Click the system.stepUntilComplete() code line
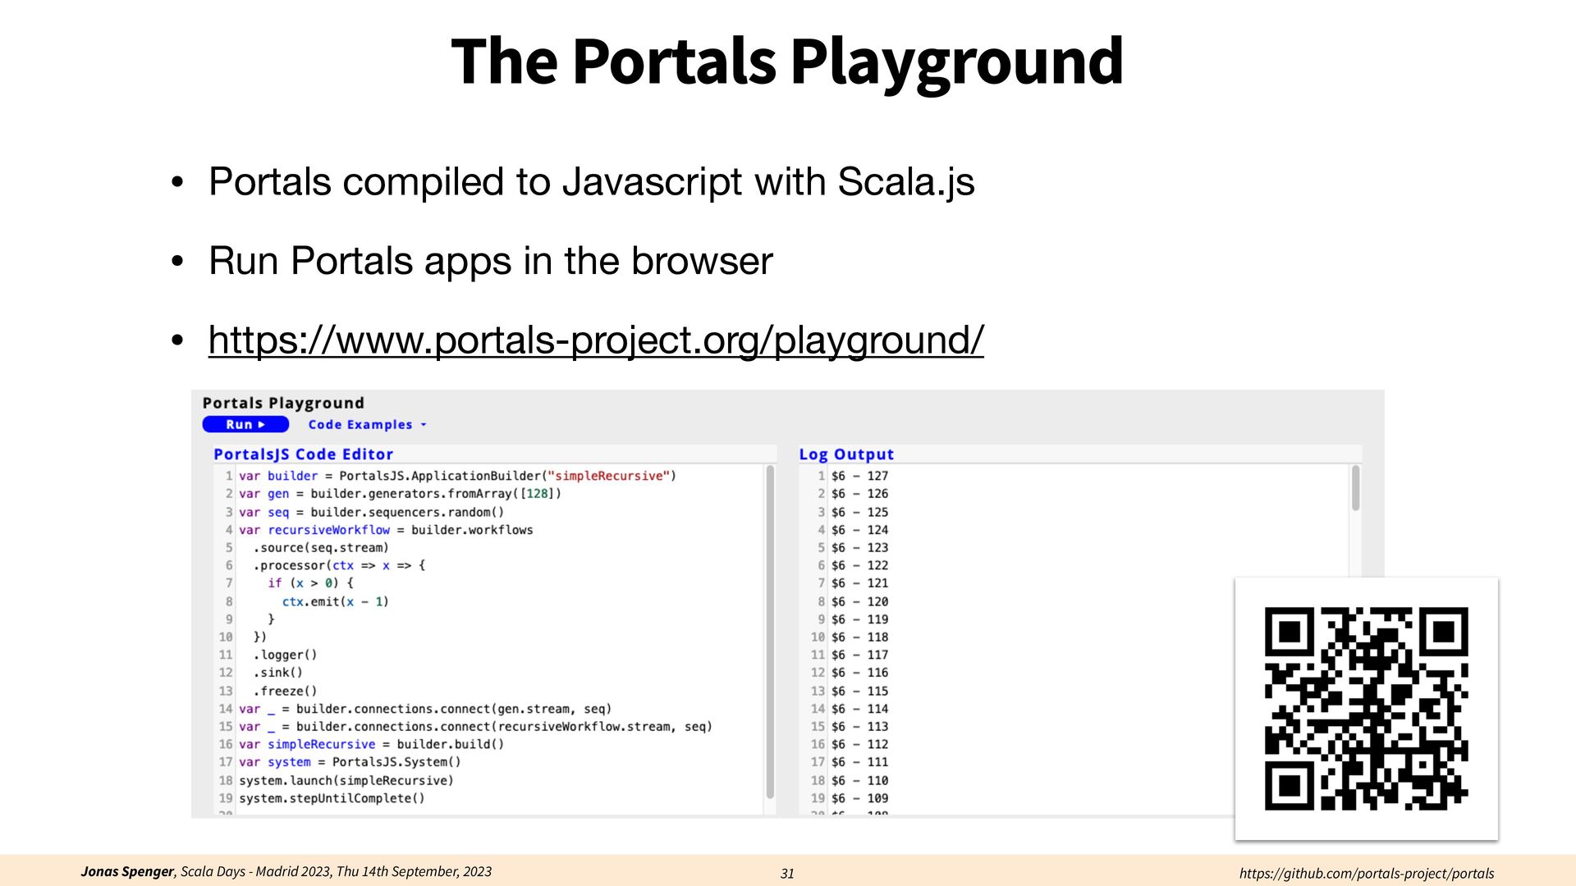The image size is (1576, 886). point(332,798)
